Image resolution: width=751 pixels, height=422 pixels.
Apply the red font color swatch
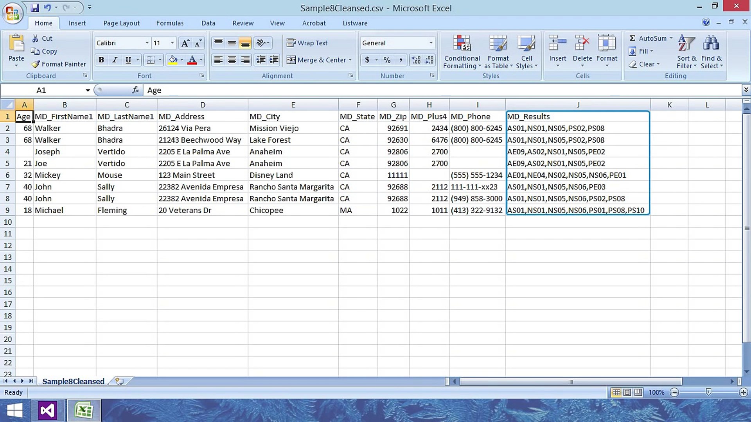192,60
